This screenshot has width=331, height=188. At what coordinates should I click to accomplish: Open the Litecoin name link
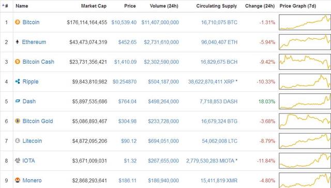pyautogui.click(x=32, y=141)
